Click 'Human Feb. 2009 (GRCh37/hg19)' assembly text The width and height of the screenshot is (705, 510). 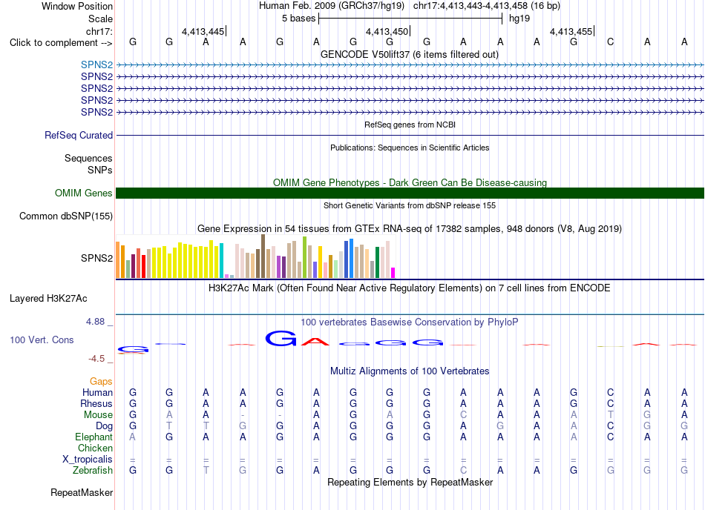click(332, 6)
